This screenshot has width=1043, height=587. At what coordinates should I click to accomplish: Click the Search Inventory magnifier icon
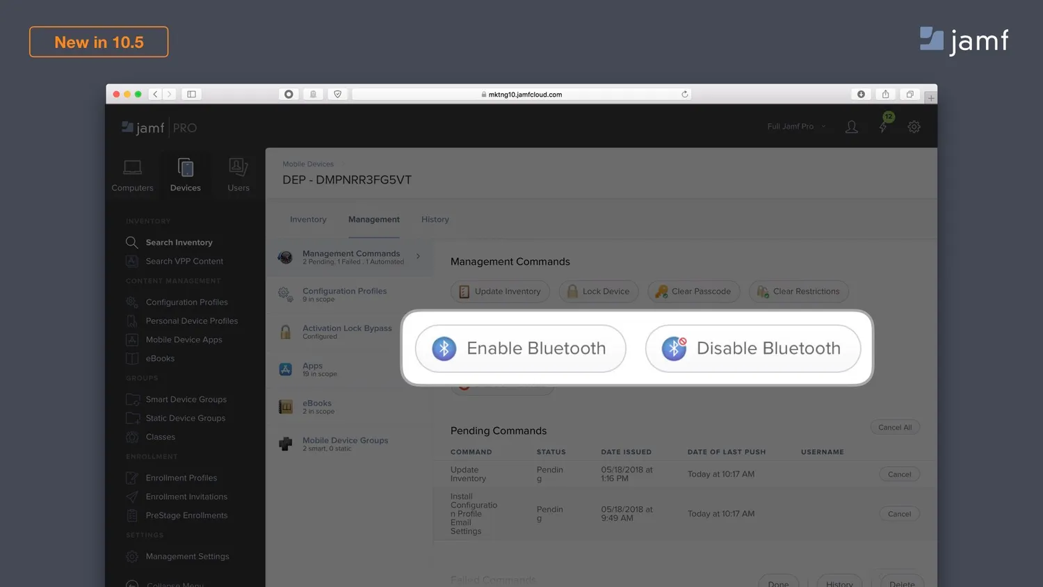click(x=131, y=242)
